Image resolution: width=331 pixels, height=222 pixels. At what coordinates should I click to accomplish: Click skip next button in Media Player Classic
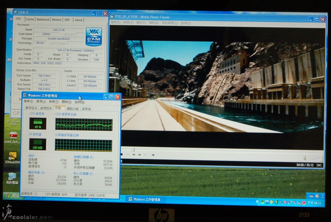coord(145,155)
